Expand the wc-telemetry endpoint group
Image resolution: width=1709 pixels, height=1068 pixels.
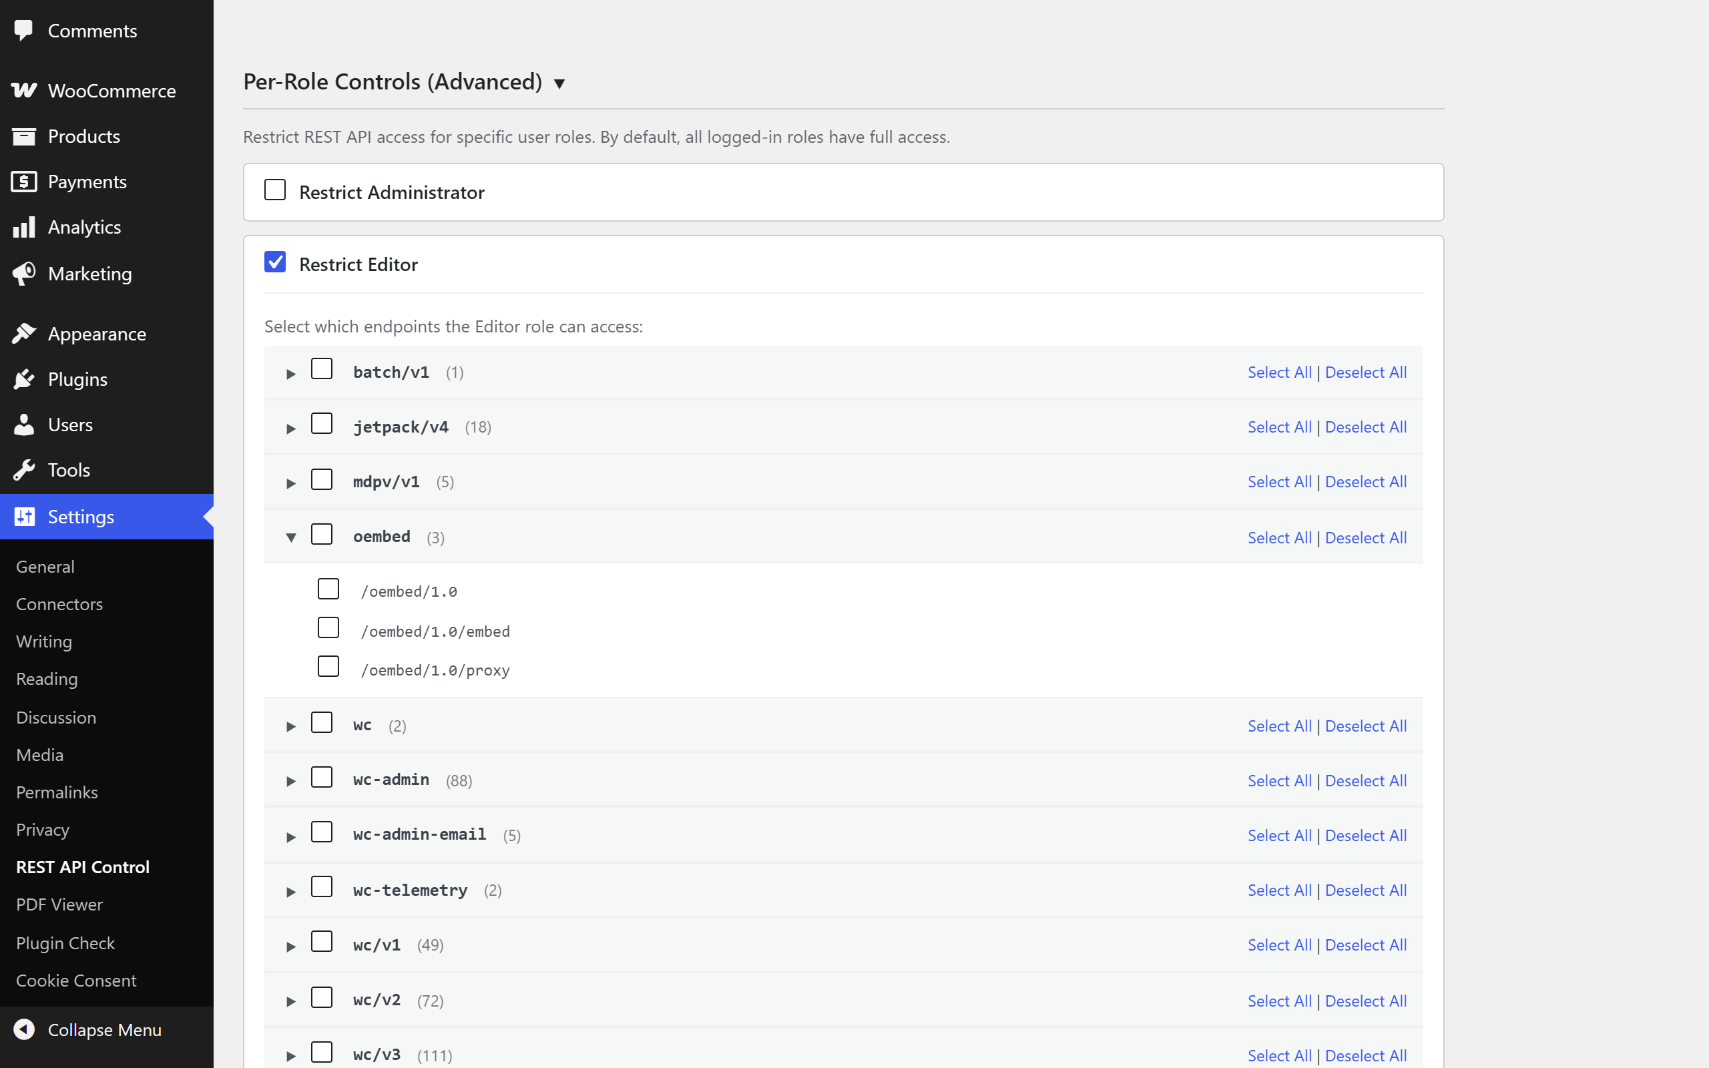(x=290, y=892)
